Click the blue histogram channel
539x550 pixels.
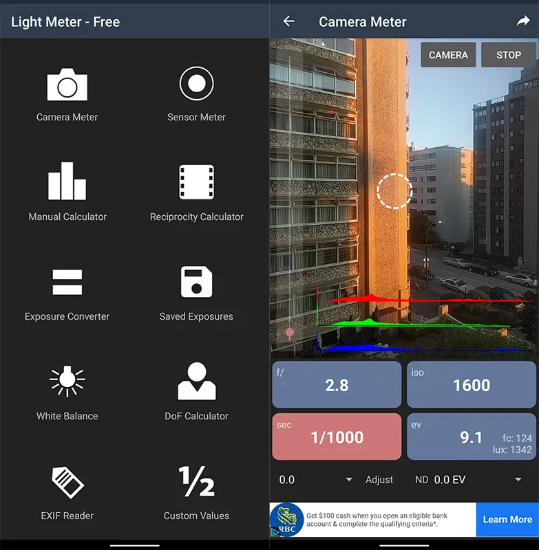[418, 347]
